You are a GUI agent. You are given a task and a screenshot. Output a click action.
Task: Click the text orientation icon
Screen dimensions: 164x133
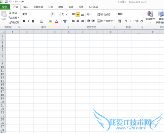pyautogui.click(x=89, y=14)
